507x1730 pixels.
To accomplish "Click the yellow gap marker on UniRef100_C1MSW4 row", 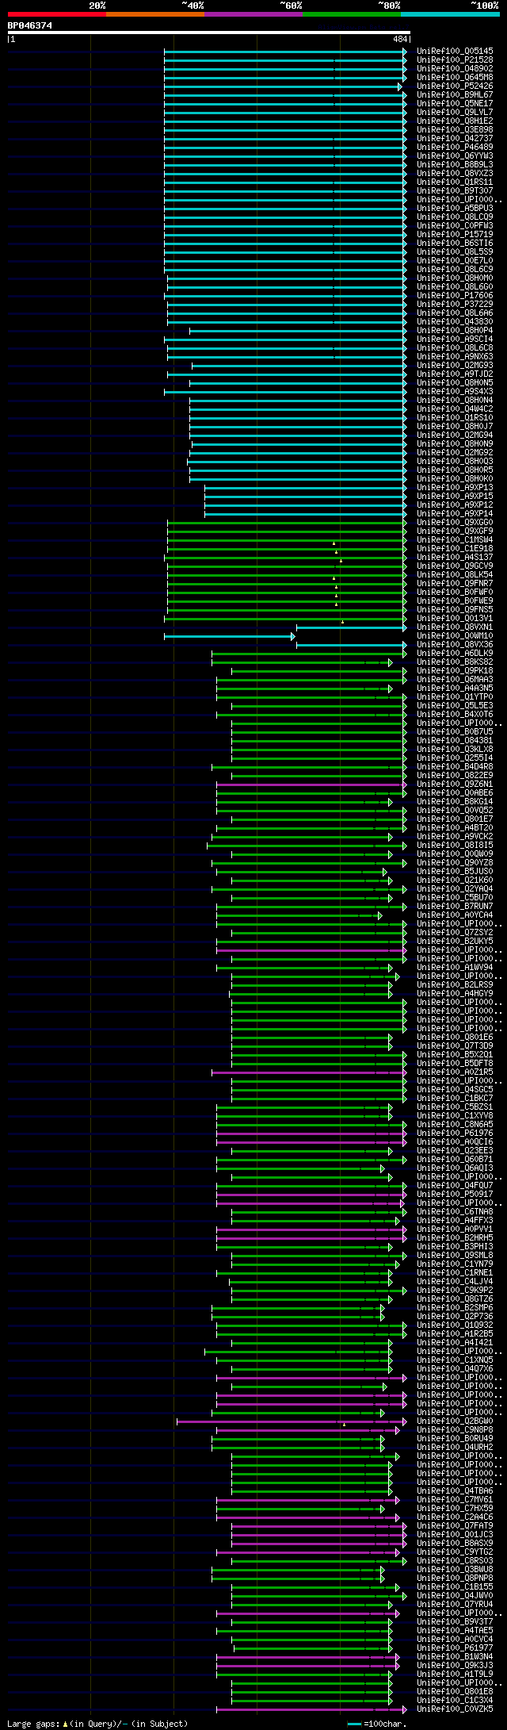I will coord(334,543).
